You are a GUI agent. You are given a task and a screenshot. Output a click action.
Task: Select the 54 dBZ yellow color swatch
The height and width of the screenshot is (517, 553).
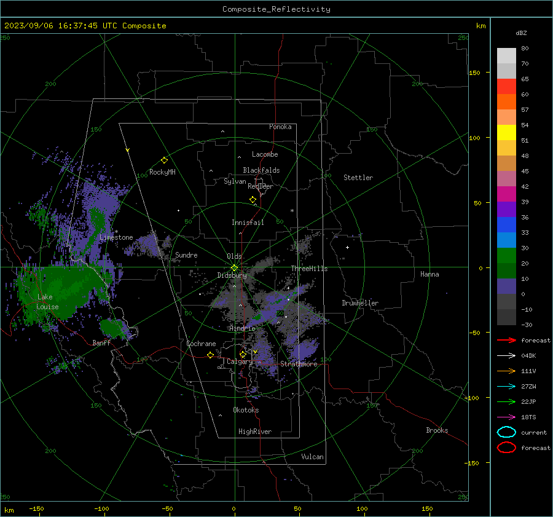point(506,132)
